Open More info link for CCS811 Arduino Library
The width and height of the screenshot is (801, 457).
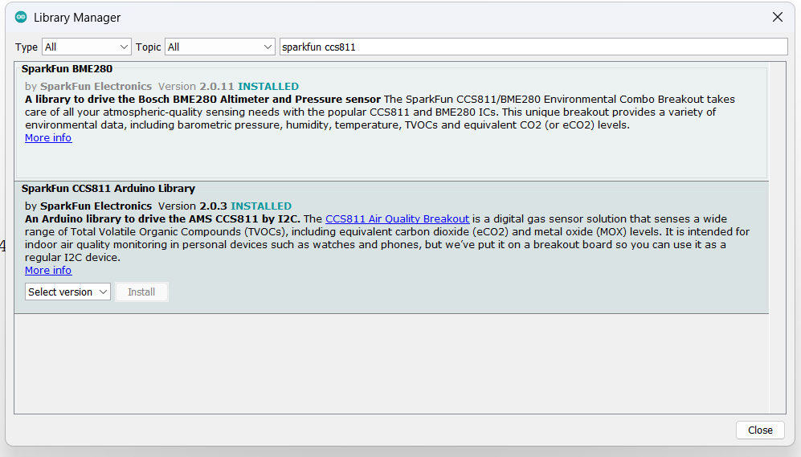click(48, 270)
